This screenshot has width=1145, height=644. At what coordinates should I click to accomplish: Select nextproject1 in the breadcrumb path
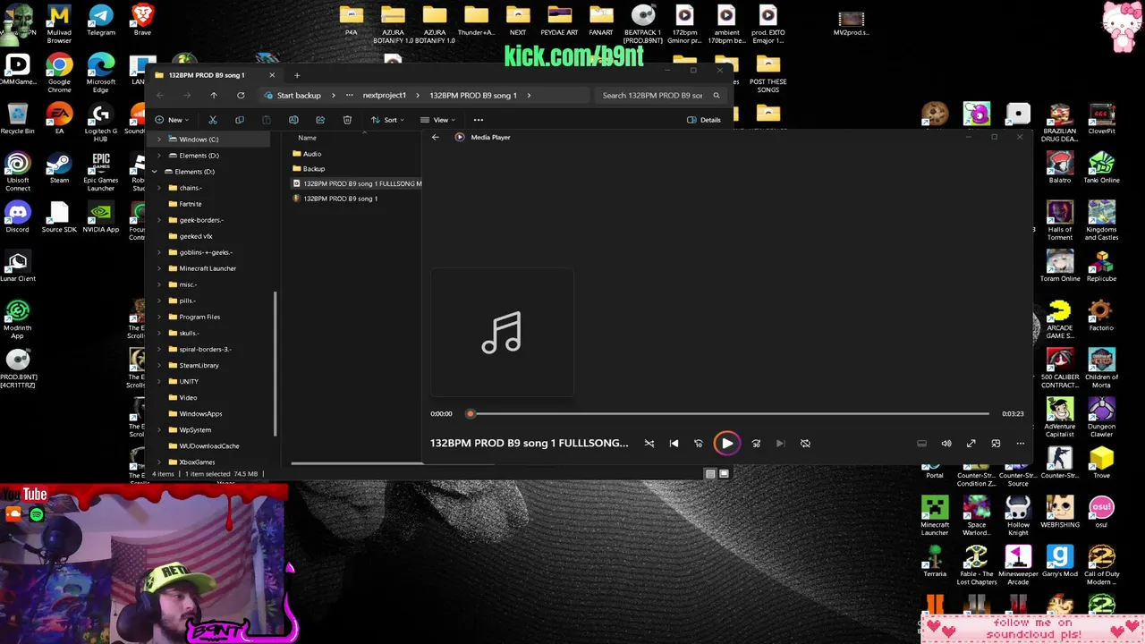click(384, 95)
